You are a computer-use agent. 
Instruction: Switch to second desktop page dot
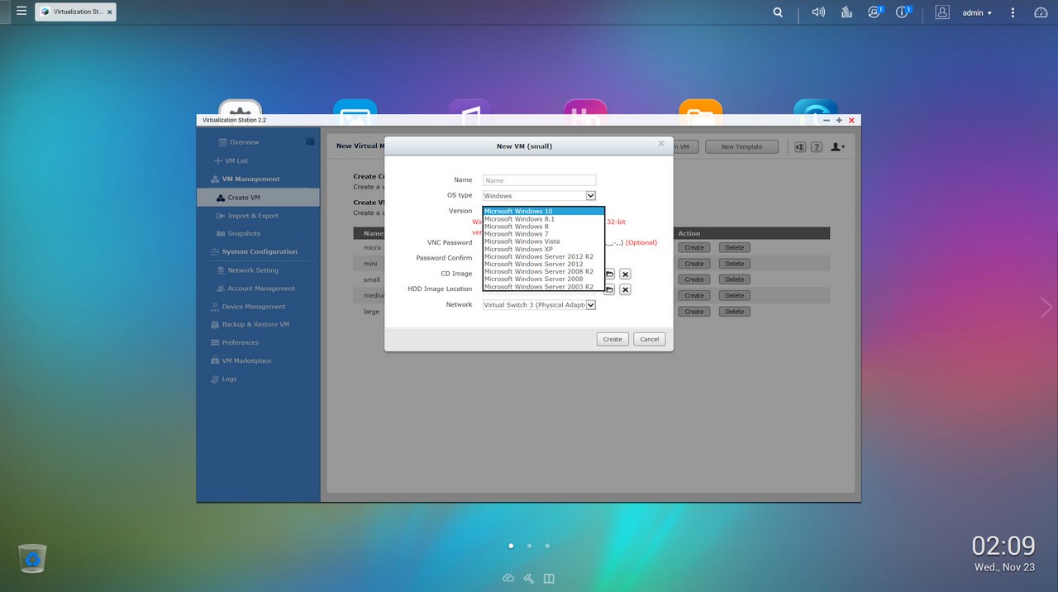(x=529, y=546)
